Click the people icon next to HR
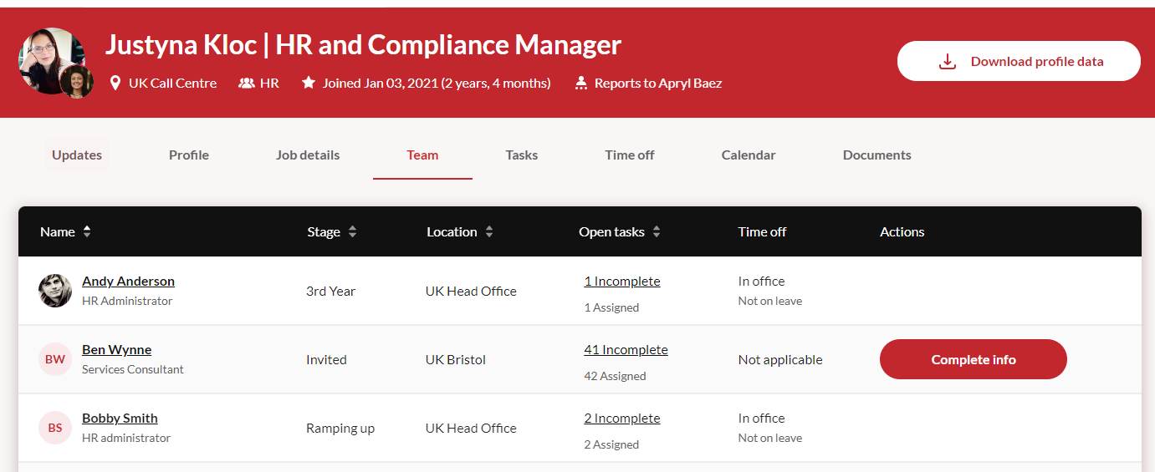Viewport: 1155px width, 472px height. [247, 84]
